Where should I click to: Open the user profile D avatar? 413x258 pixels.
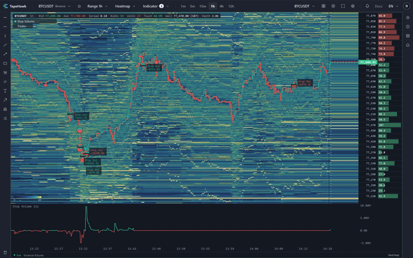pos(407,6)
